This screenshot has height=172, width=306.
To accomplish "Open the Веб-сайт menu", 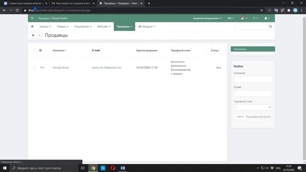I will point(104,27).
